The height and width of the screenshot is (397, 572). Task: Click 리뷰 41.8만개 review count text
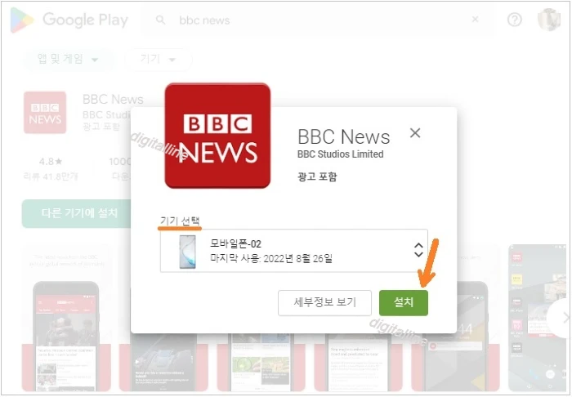pos(51,176)
